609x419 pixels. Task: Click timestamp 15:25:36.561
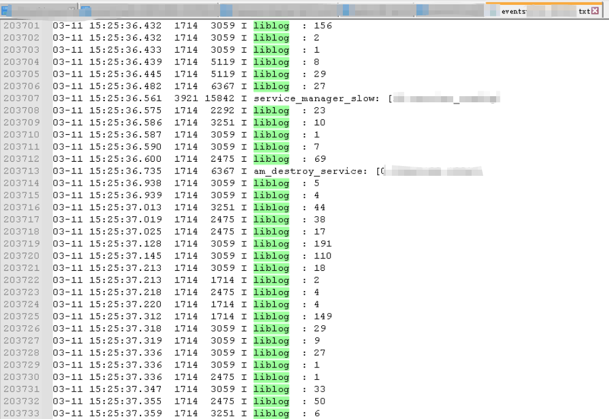pos(126,98)
